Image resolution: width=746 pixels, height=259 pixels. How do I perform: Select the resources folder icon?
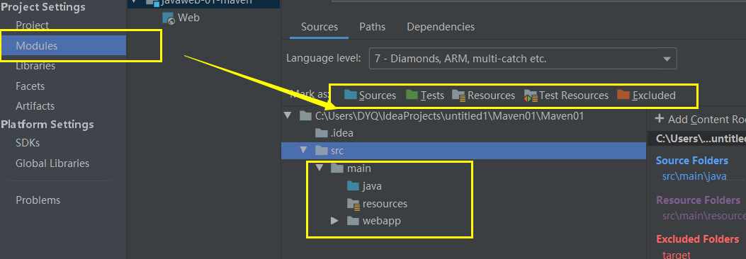[353, 204]
